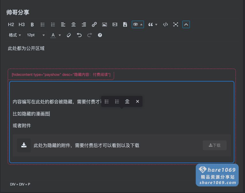Open the code view icon
Viewport: 245px width, 193px height.
coord(165,24)
